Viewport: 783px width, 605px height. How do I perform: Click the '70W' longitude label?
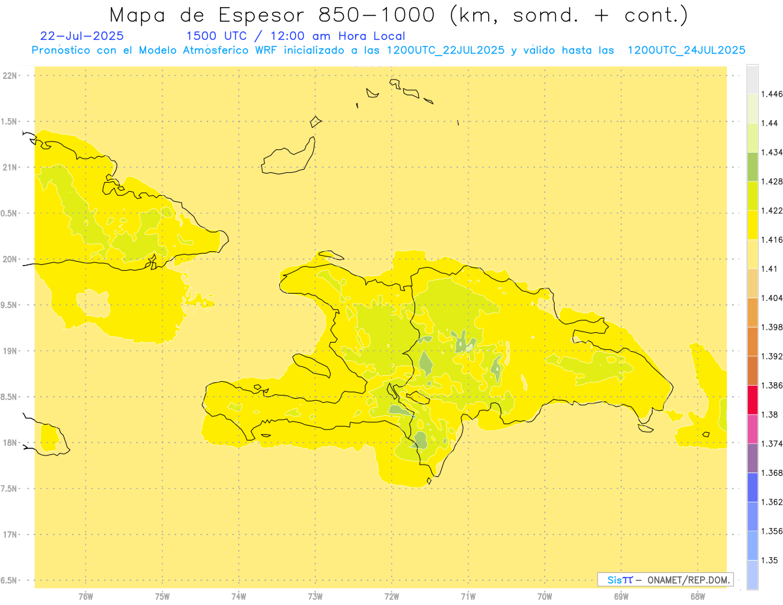pos(545,597)
